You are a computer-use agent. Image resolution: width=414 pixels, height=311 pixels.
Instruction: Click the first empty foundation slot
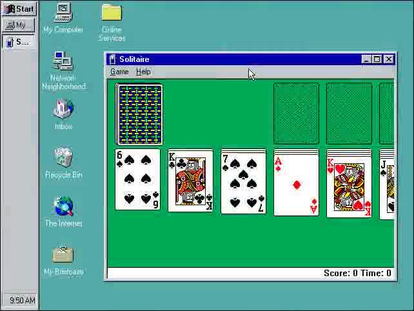296,114
